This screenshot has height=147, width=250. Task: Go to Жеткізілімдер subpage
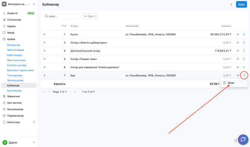coord(15,50)
